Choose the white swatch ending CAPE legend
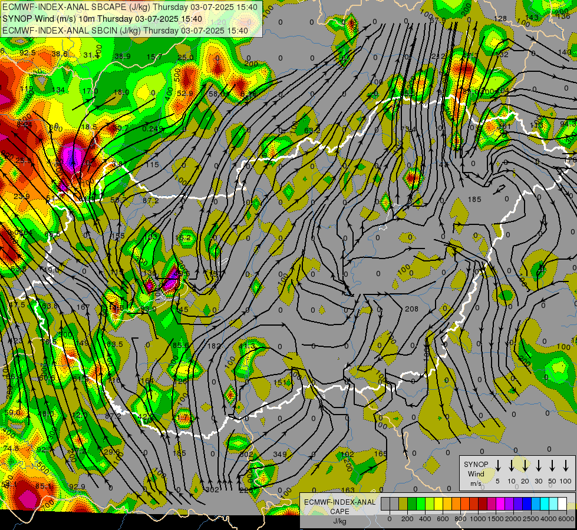The height and width of the screenshot is (530, 577). tap(562, 503)
